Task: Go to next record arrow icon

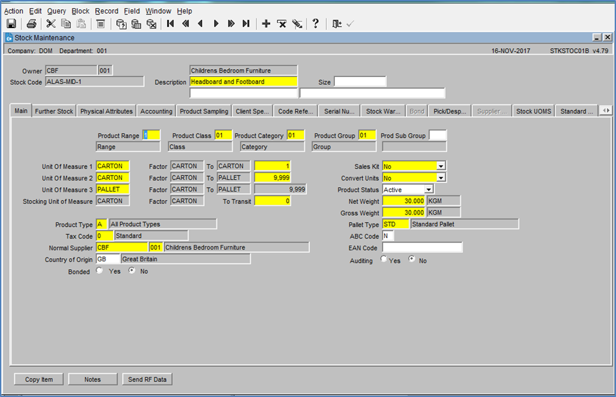Action: (216, 24)
